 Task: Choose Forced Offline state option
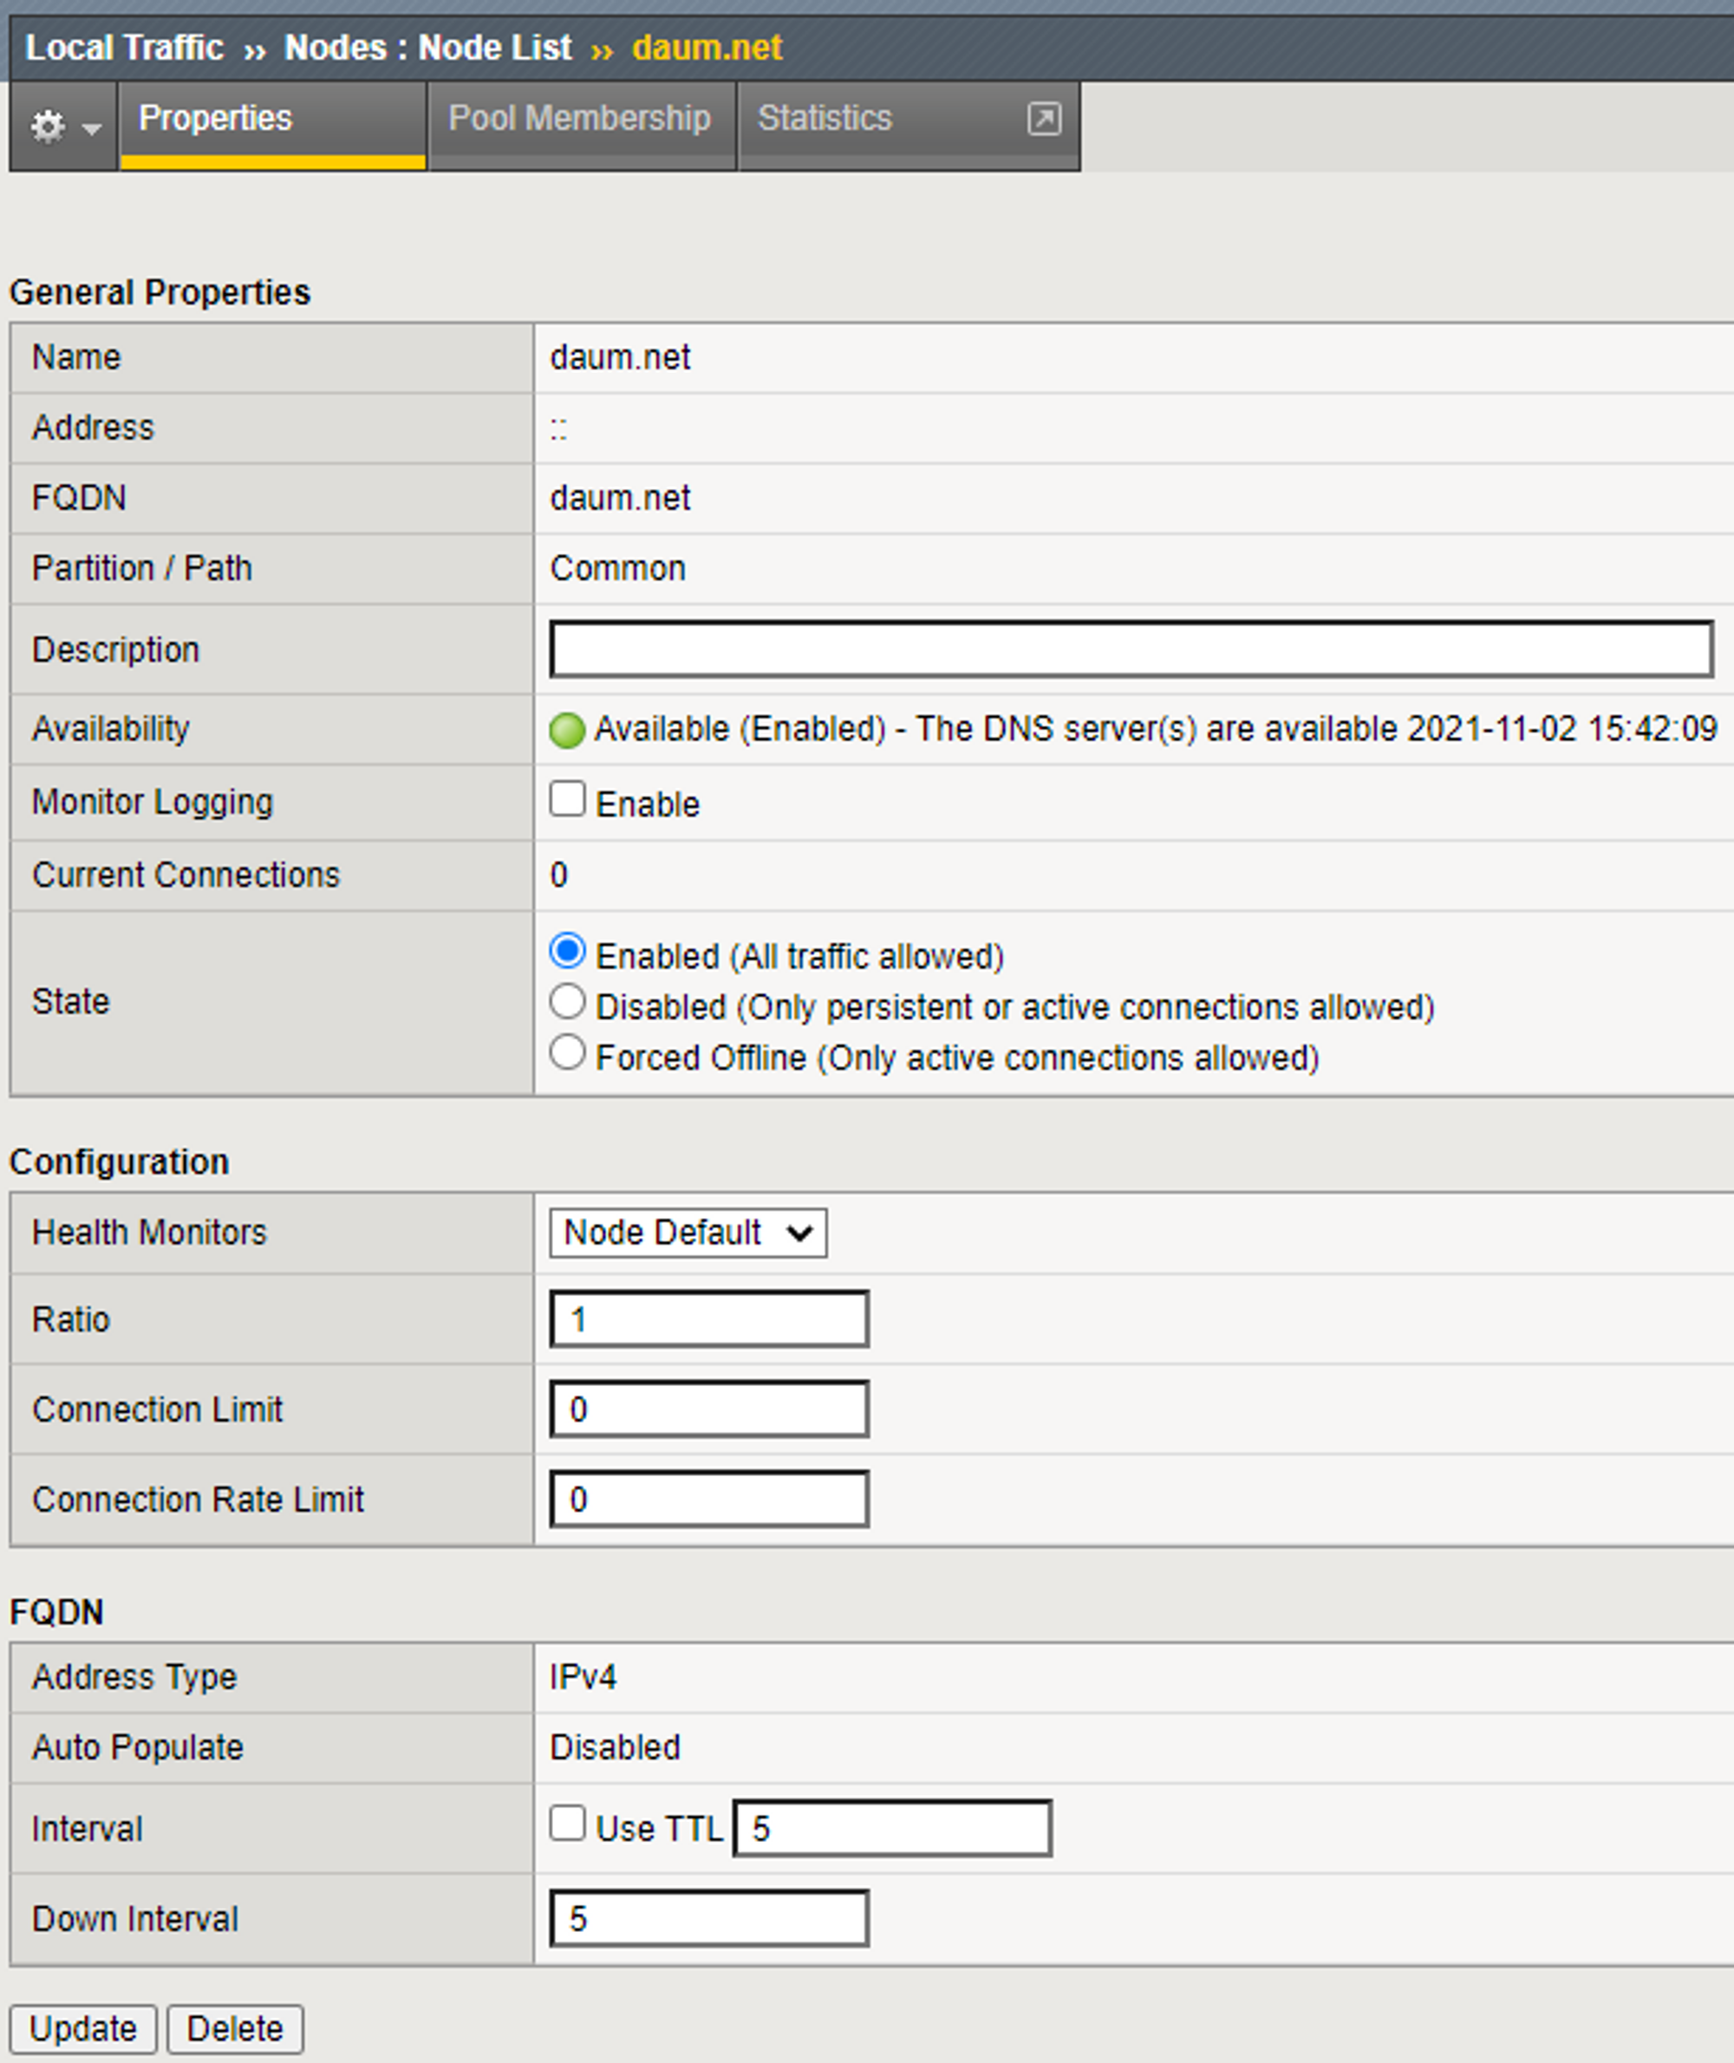567,1052
